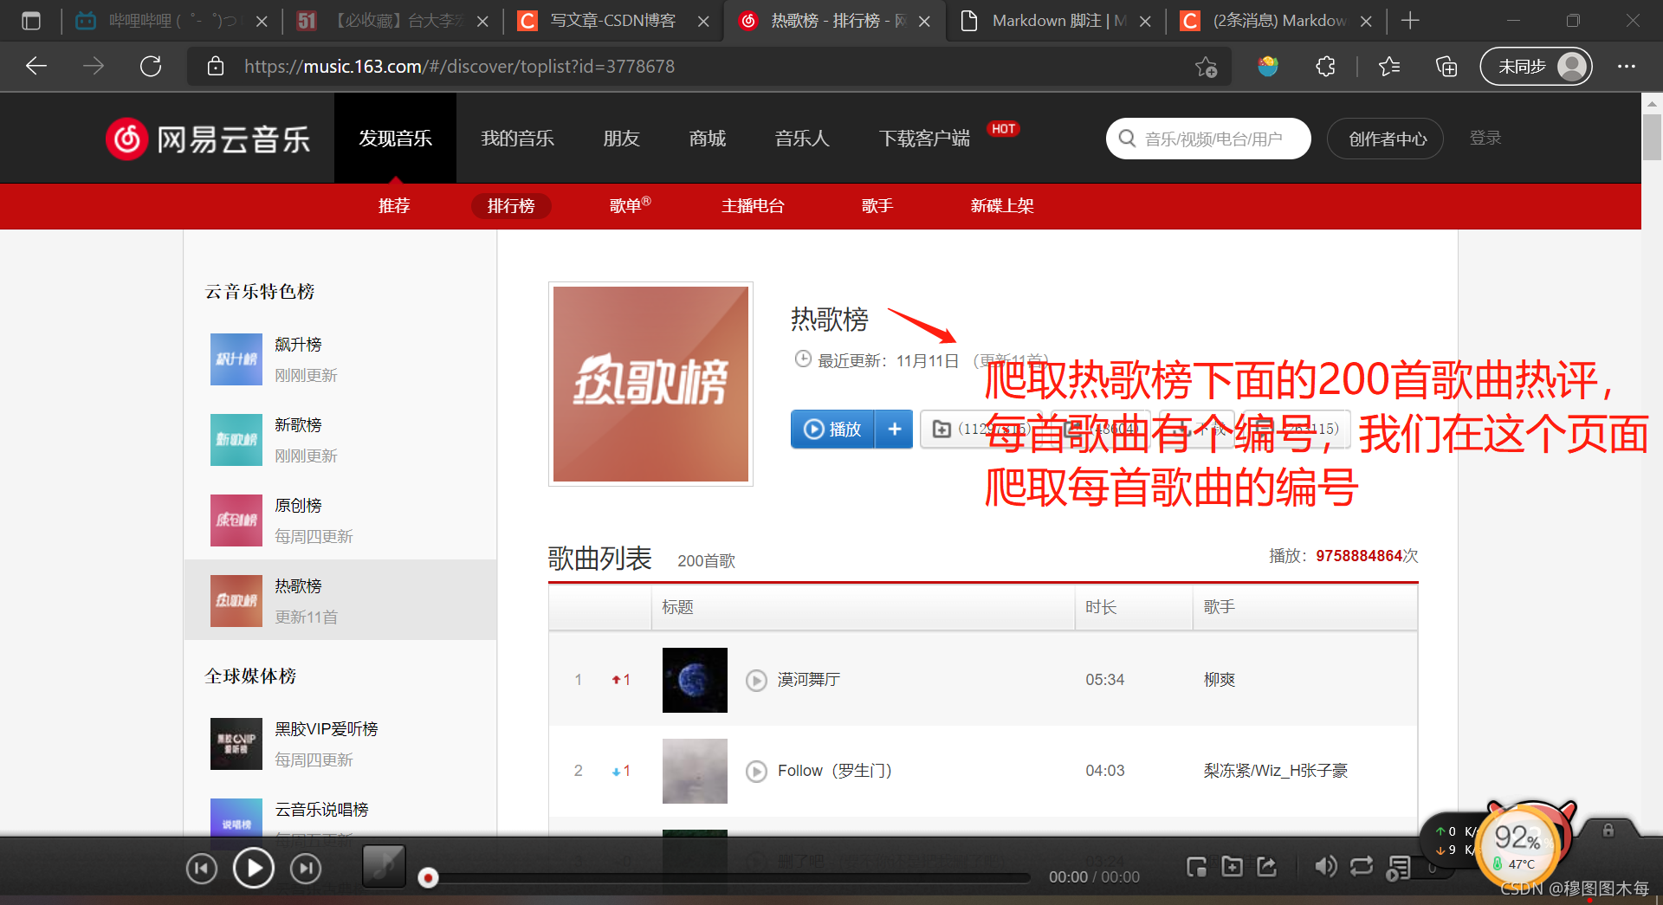This screenshot has height=905, width=1663.
Task: Reload the page with refresh icon
Action: (151, 66)
